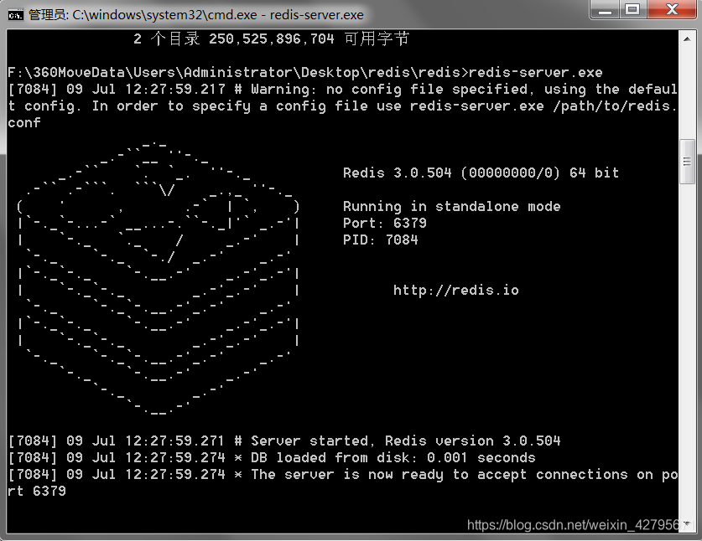The image size is (702, 541).
Task: Click the 'PID: 7084' line
Action: 381,240
